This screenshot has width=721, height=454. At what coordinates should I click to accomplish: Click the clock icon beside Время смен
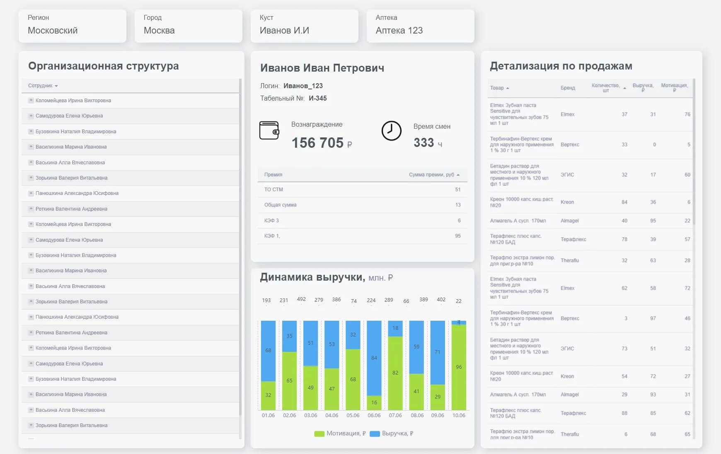pyautogui.click(x=391, y=131)
